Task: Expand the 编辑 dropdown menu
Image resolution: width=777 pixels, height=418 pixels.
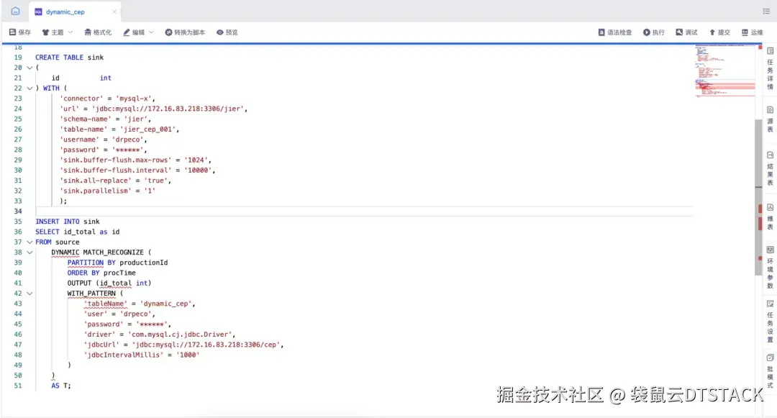Action: 137,32
